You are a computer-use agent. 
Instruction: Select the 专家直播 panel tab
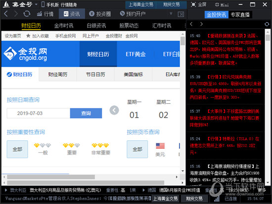tap(240, 15)
